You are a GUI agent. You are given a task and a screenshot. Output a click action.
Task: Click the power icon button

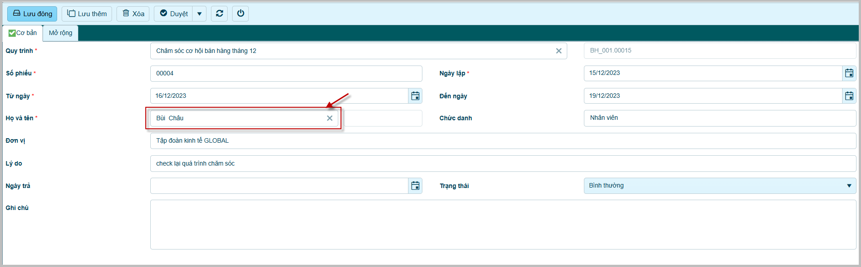tap(241, 13)
